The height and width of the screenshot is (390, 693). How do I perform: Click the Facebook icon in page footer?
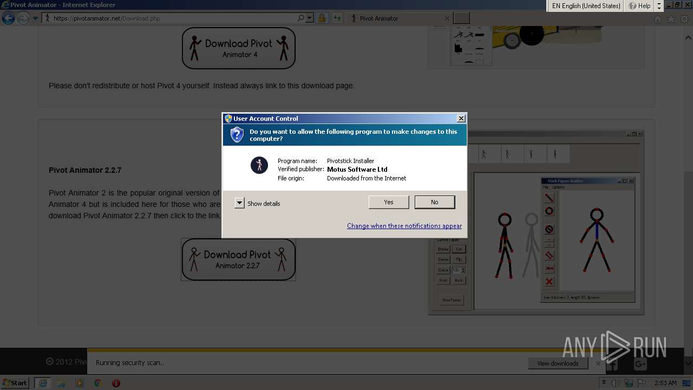tap(613, 365)
